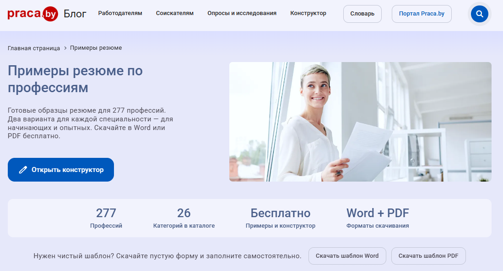Click the paragraph starting Готовые образцы резюме
This screenshot has width=503, height=271.
pyautogui.click(x=91, y=123)
